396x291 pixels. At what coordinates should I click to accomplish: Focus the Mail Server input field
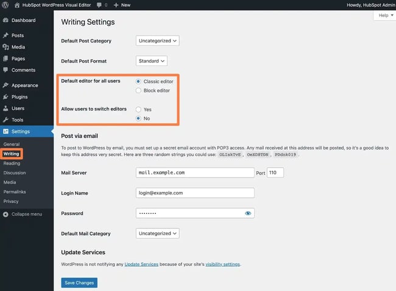(195, 173)
